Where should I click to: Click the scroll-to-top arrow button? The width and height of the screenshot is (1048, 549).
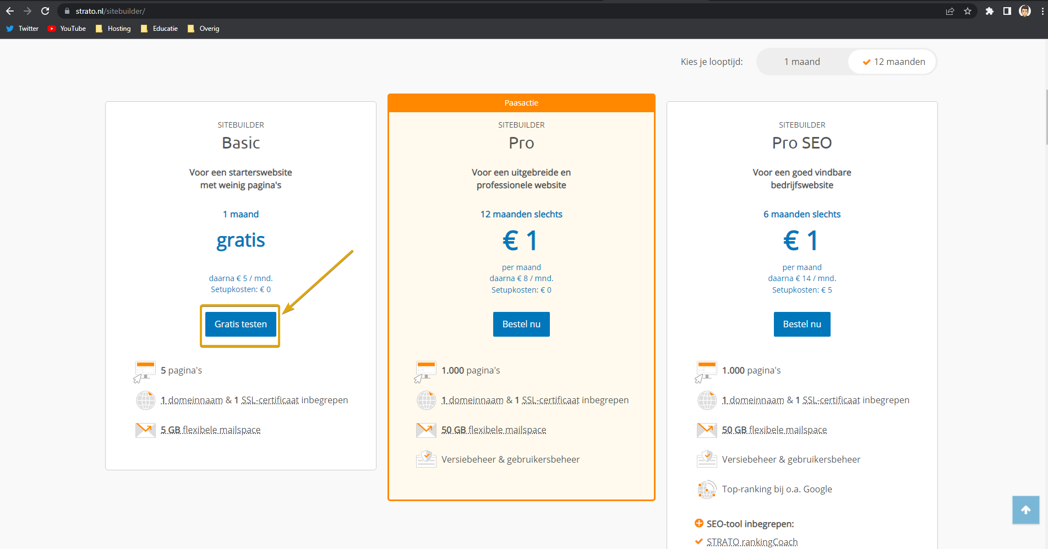[1025, 510]
